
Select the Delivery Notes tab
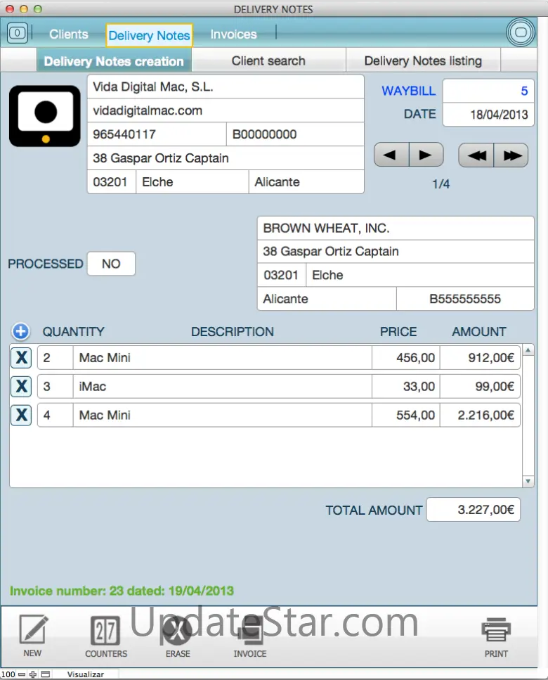(x=149, y=35)
